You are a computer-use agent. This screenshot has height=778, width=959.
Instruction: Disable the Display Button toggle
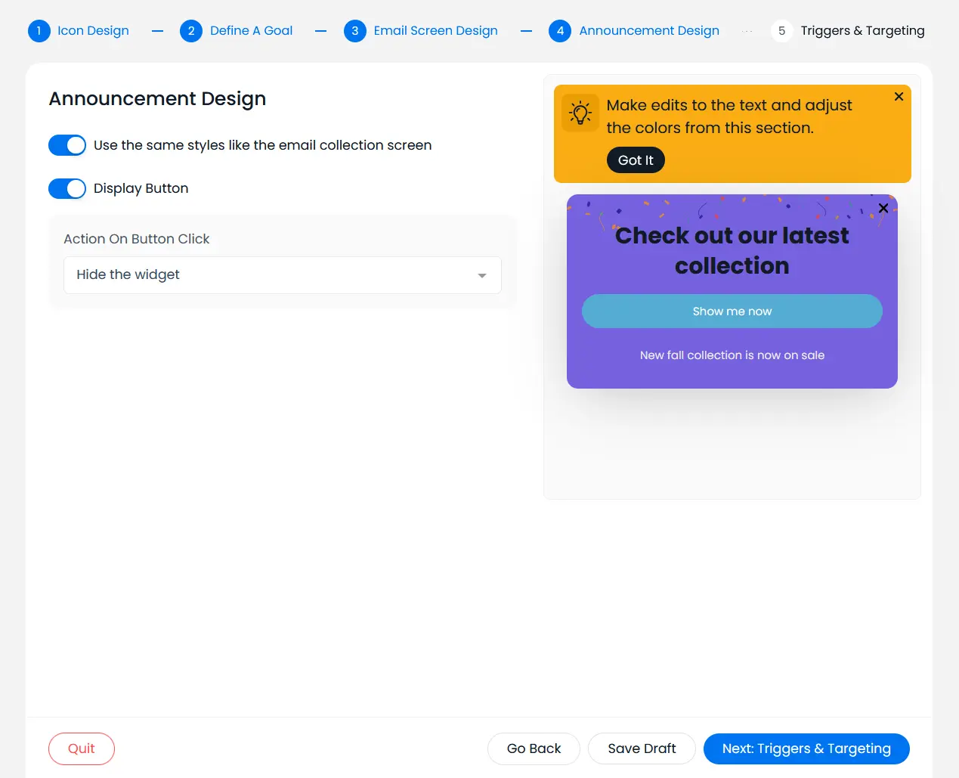(67, 188)
